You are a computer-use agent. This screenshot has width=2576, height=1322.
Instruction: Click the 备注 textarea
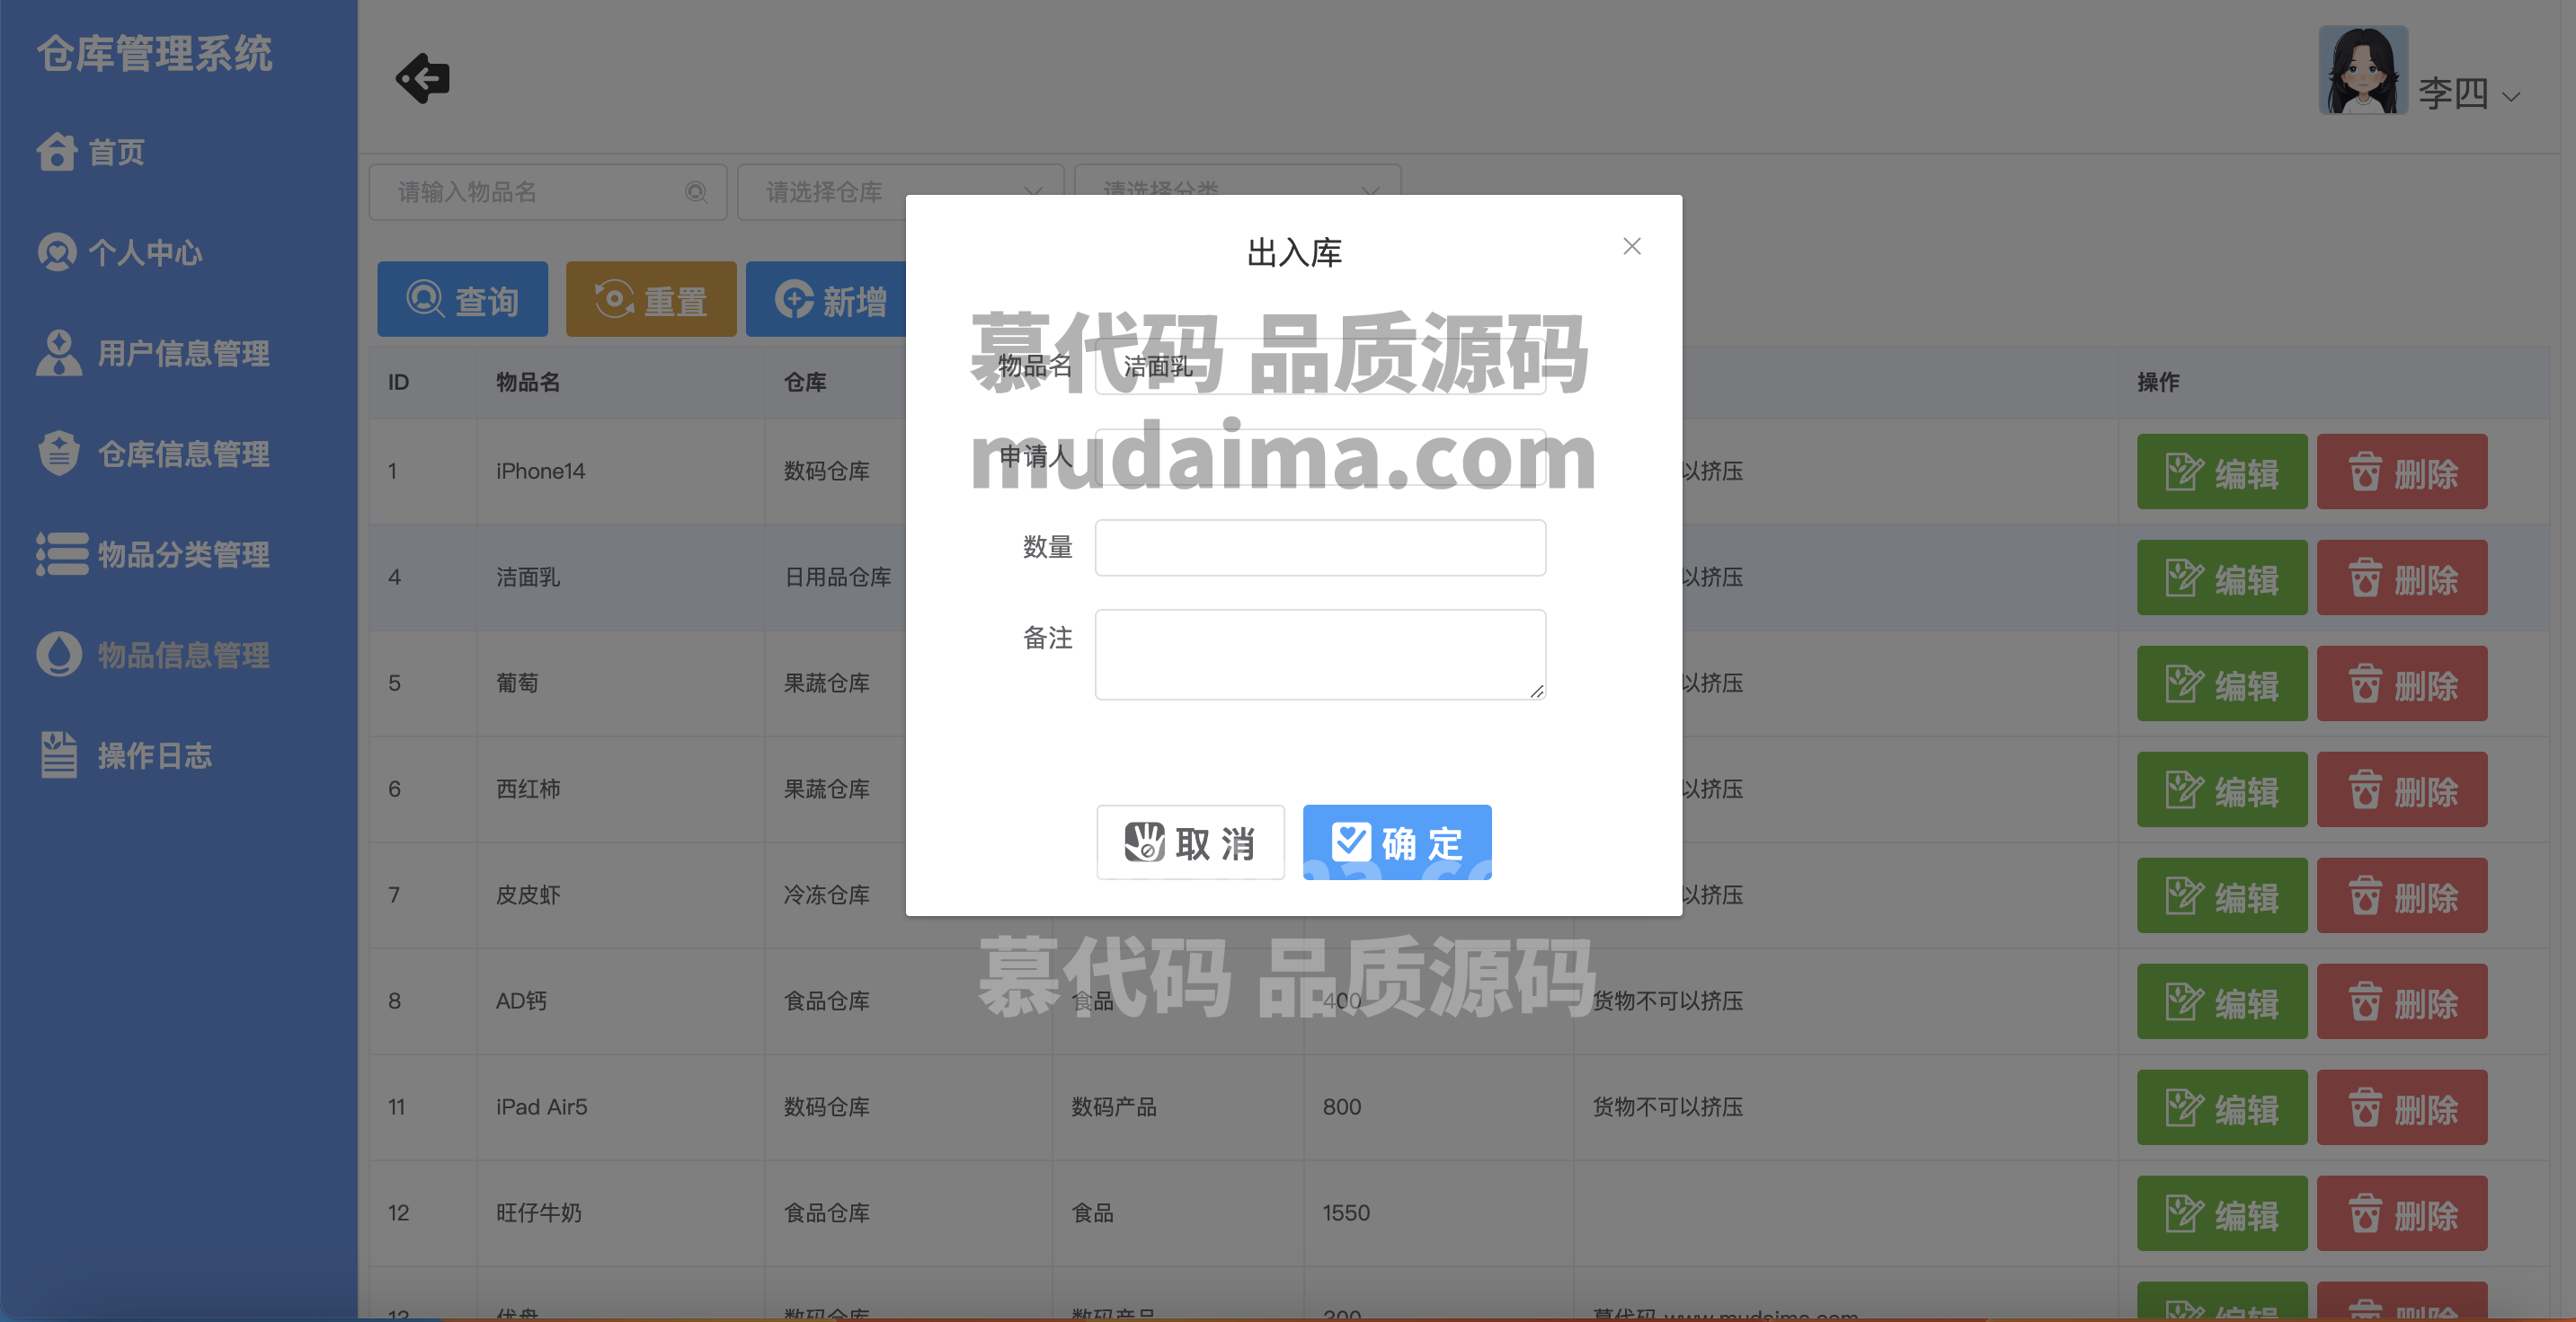click(x=1320, y=655)
